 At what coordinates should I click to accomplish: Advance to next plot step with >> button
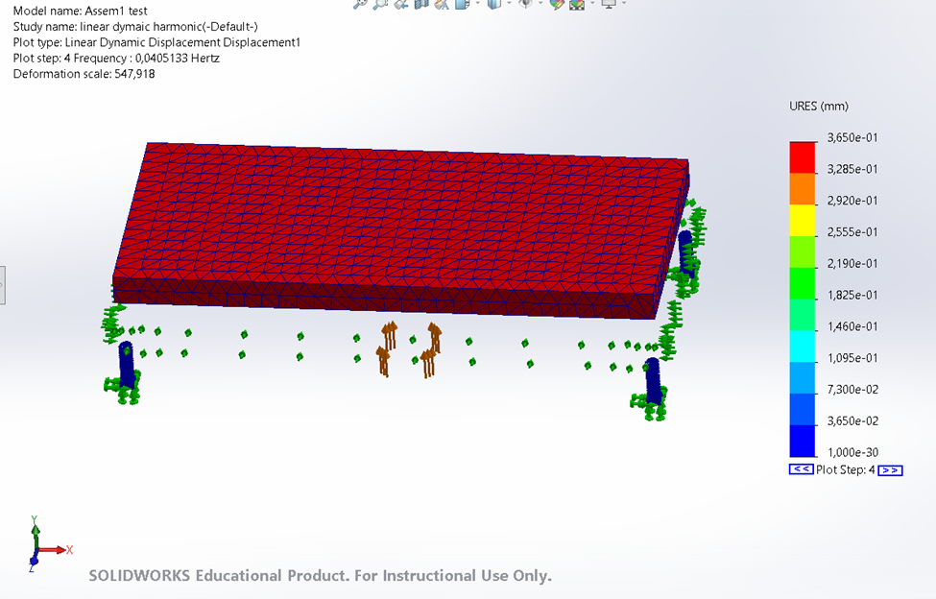pos(890,470)
